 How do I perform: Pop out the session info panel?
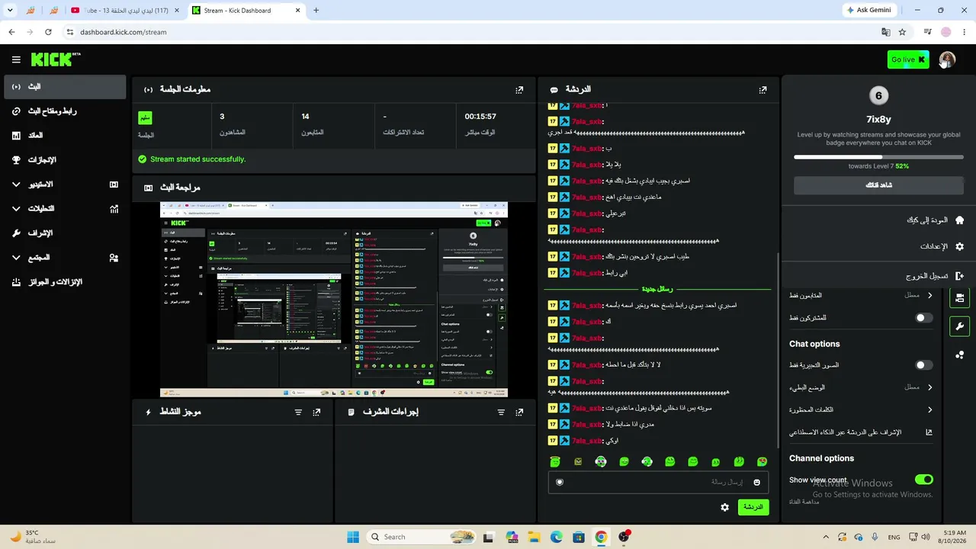pos(519,89)
